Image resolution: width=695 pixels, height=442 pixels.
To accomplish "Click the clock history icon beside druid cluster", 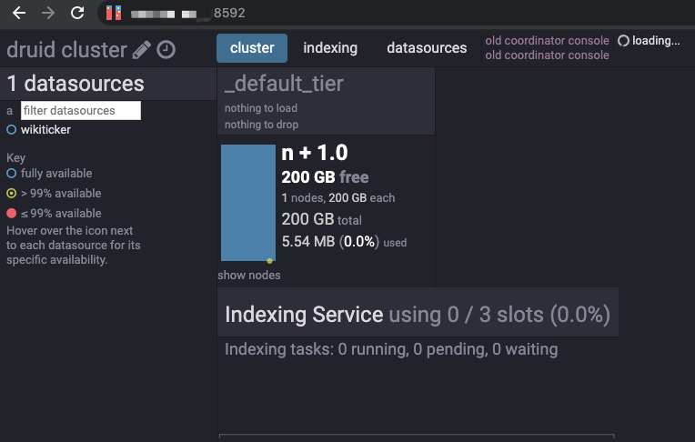I will 166,50.
